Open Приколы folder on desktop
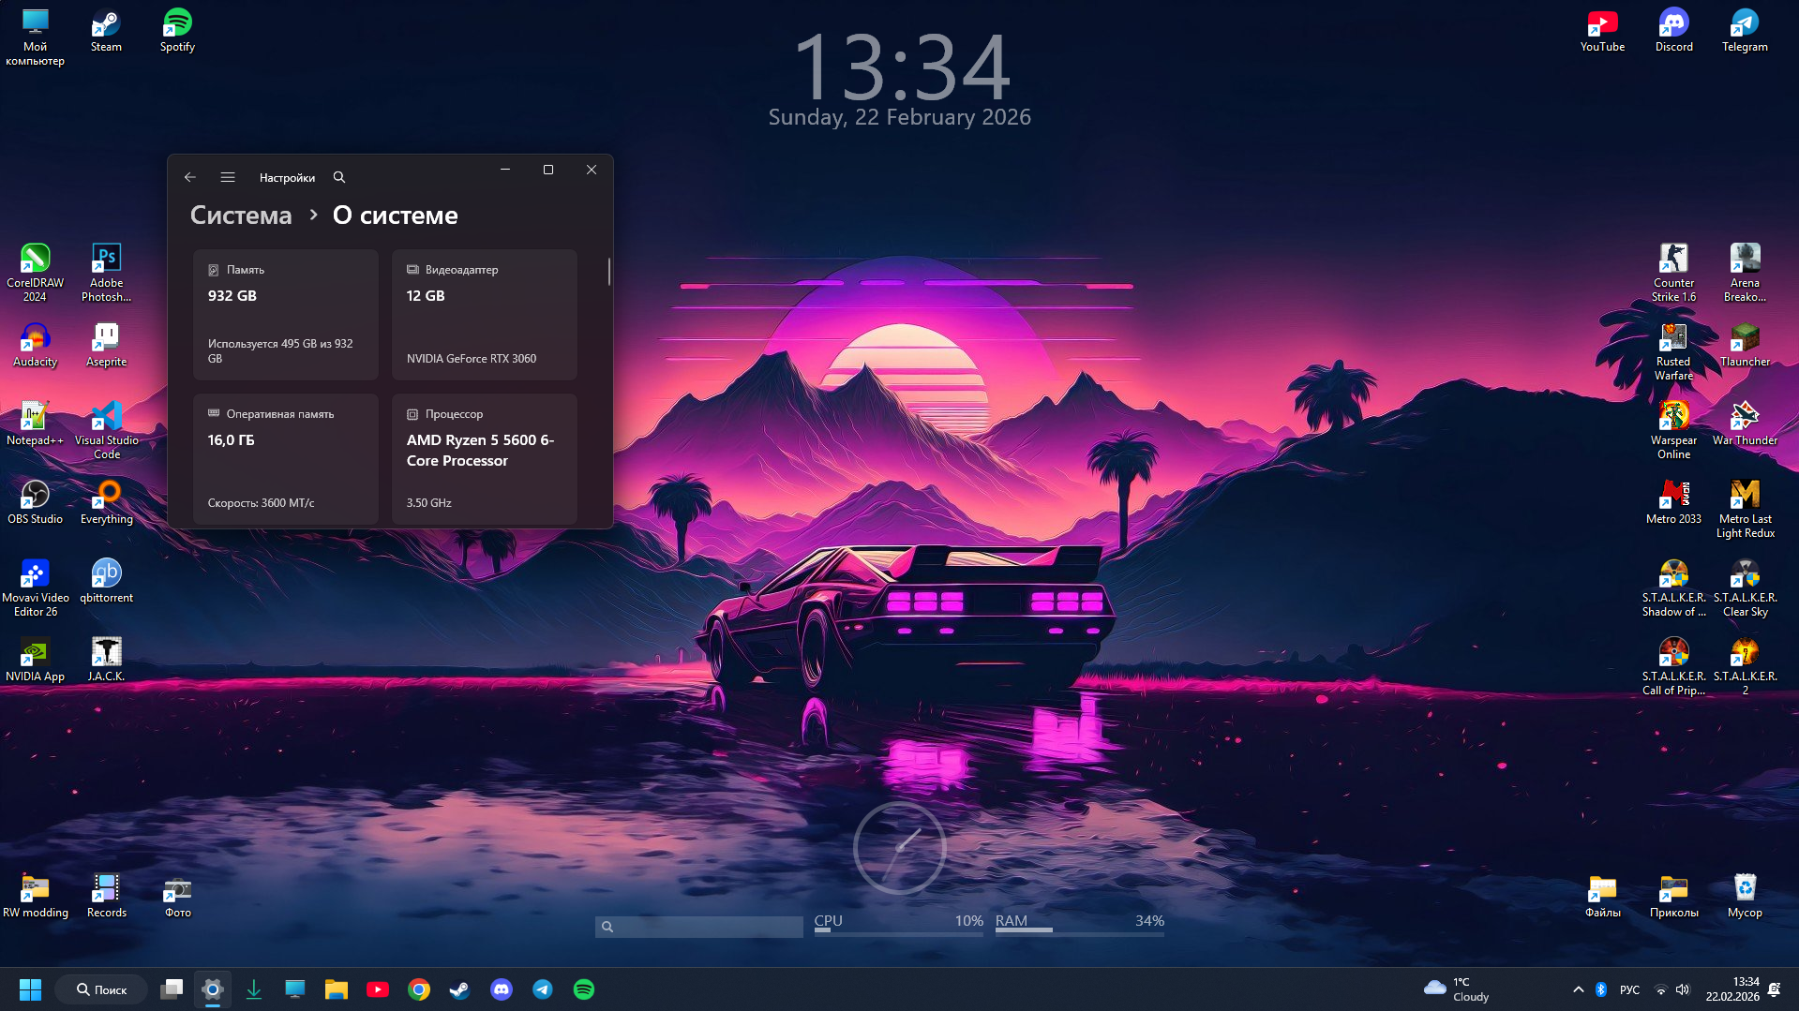Image resolution: width=1799 pixels, height=1011 pixels. [x=1673, y=896]
